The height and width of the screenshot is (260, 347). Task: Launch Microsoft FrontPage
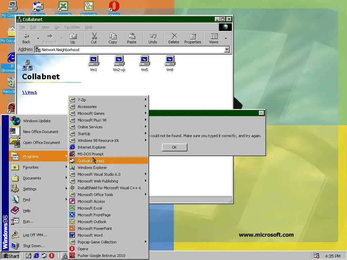point(108,215)
